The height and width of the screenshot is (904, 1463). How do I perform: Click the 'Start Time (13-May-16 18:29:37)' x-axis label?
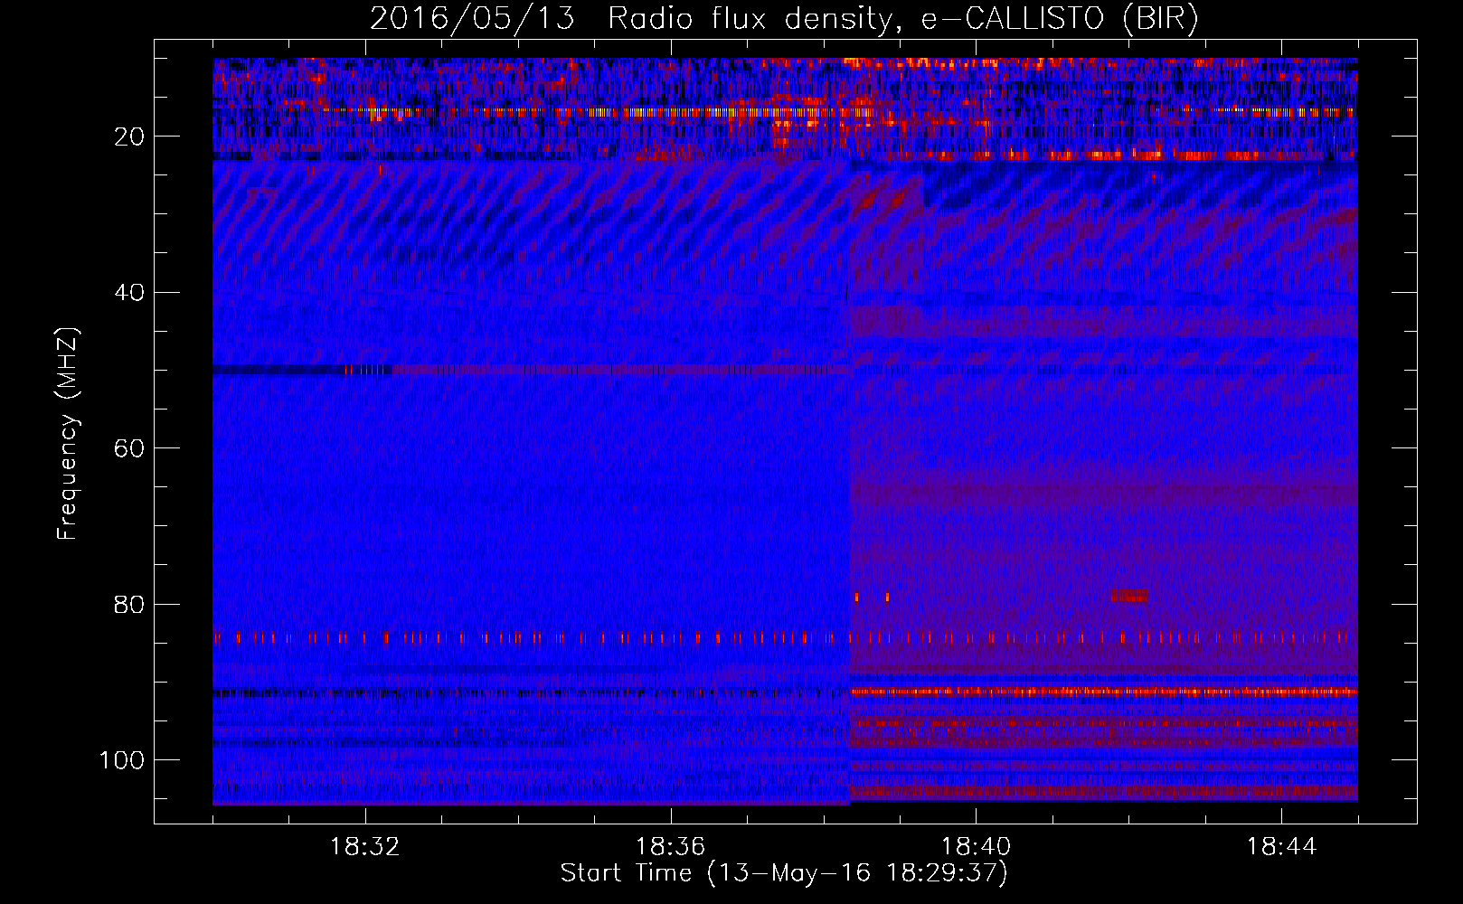tap(784, 873)
